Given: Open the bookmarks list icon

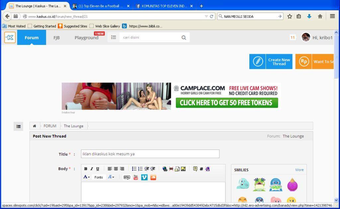Looking at the screenshot, I should point(299,16).
